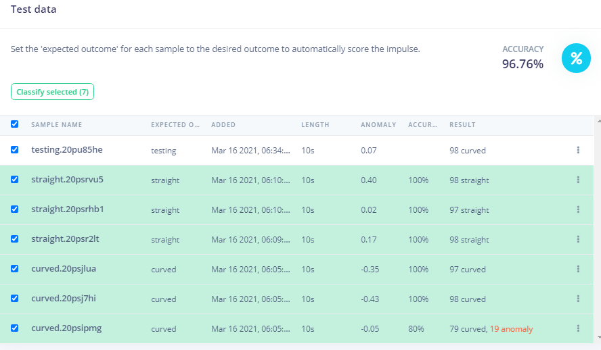Click the scrollbar up arrow
This screenshot has width=601, height=350.
598,120
